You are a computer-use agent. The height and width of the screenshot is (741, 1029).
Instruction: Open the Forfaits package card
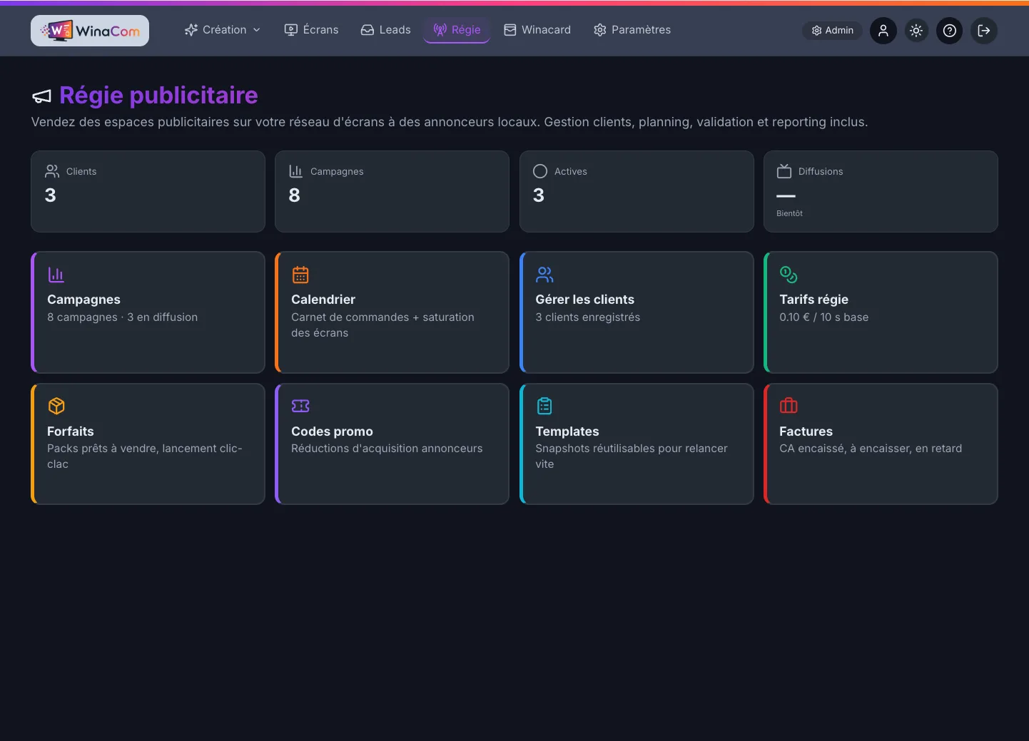tap(148, 444)
